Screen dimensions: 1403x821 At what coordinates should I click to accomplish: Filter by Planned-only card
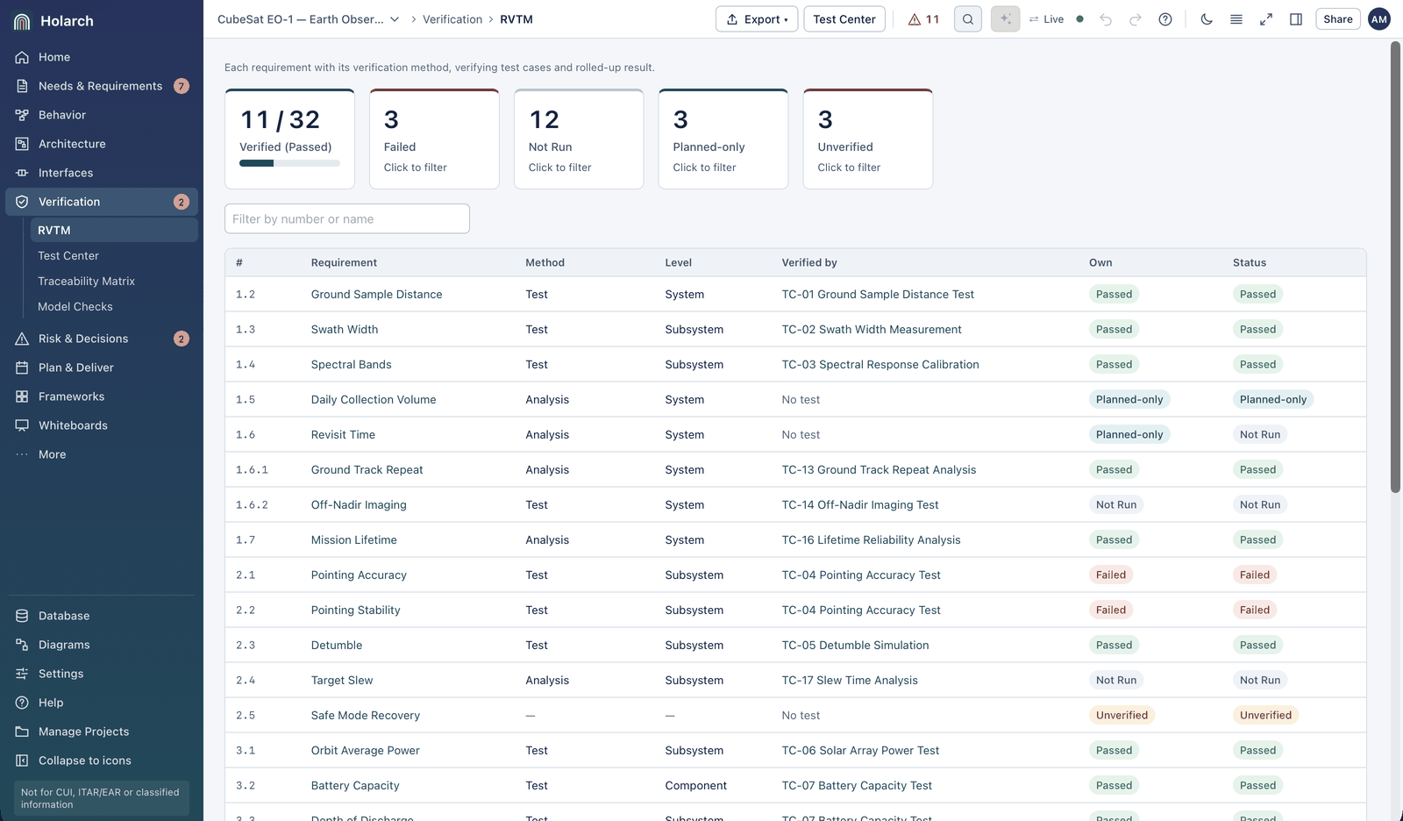click(723, 139)
